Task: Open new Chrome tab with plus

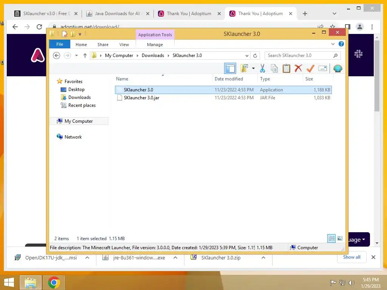Action: [x=305, y=14]
